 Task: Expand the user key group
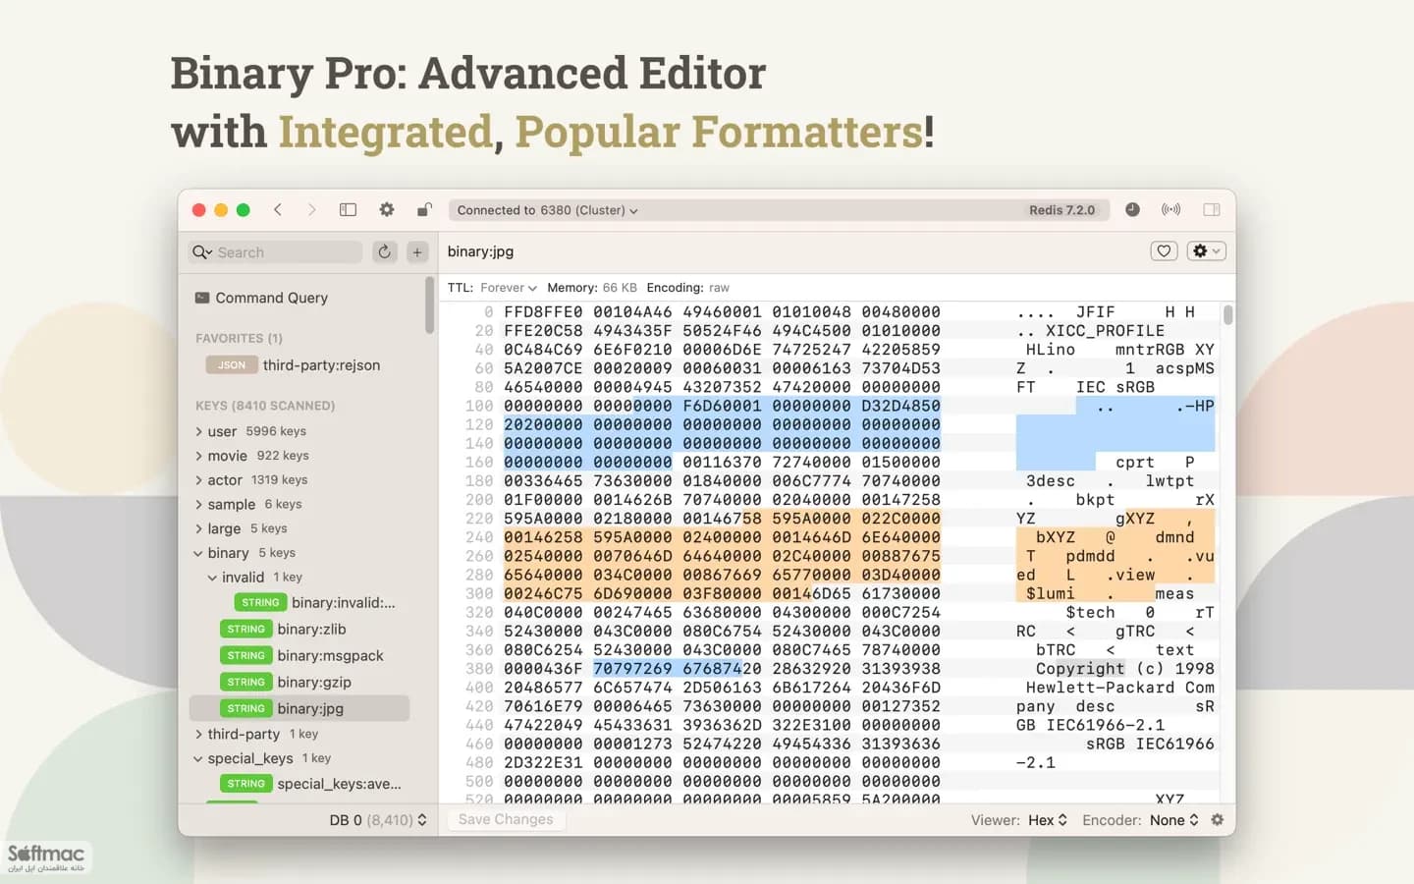[198, 431]
